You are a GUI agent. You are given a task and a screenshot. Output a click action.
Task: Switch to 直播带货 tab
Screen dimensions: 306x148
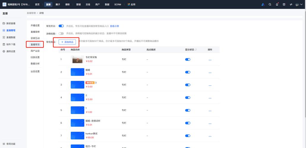[x=35, y=45]
